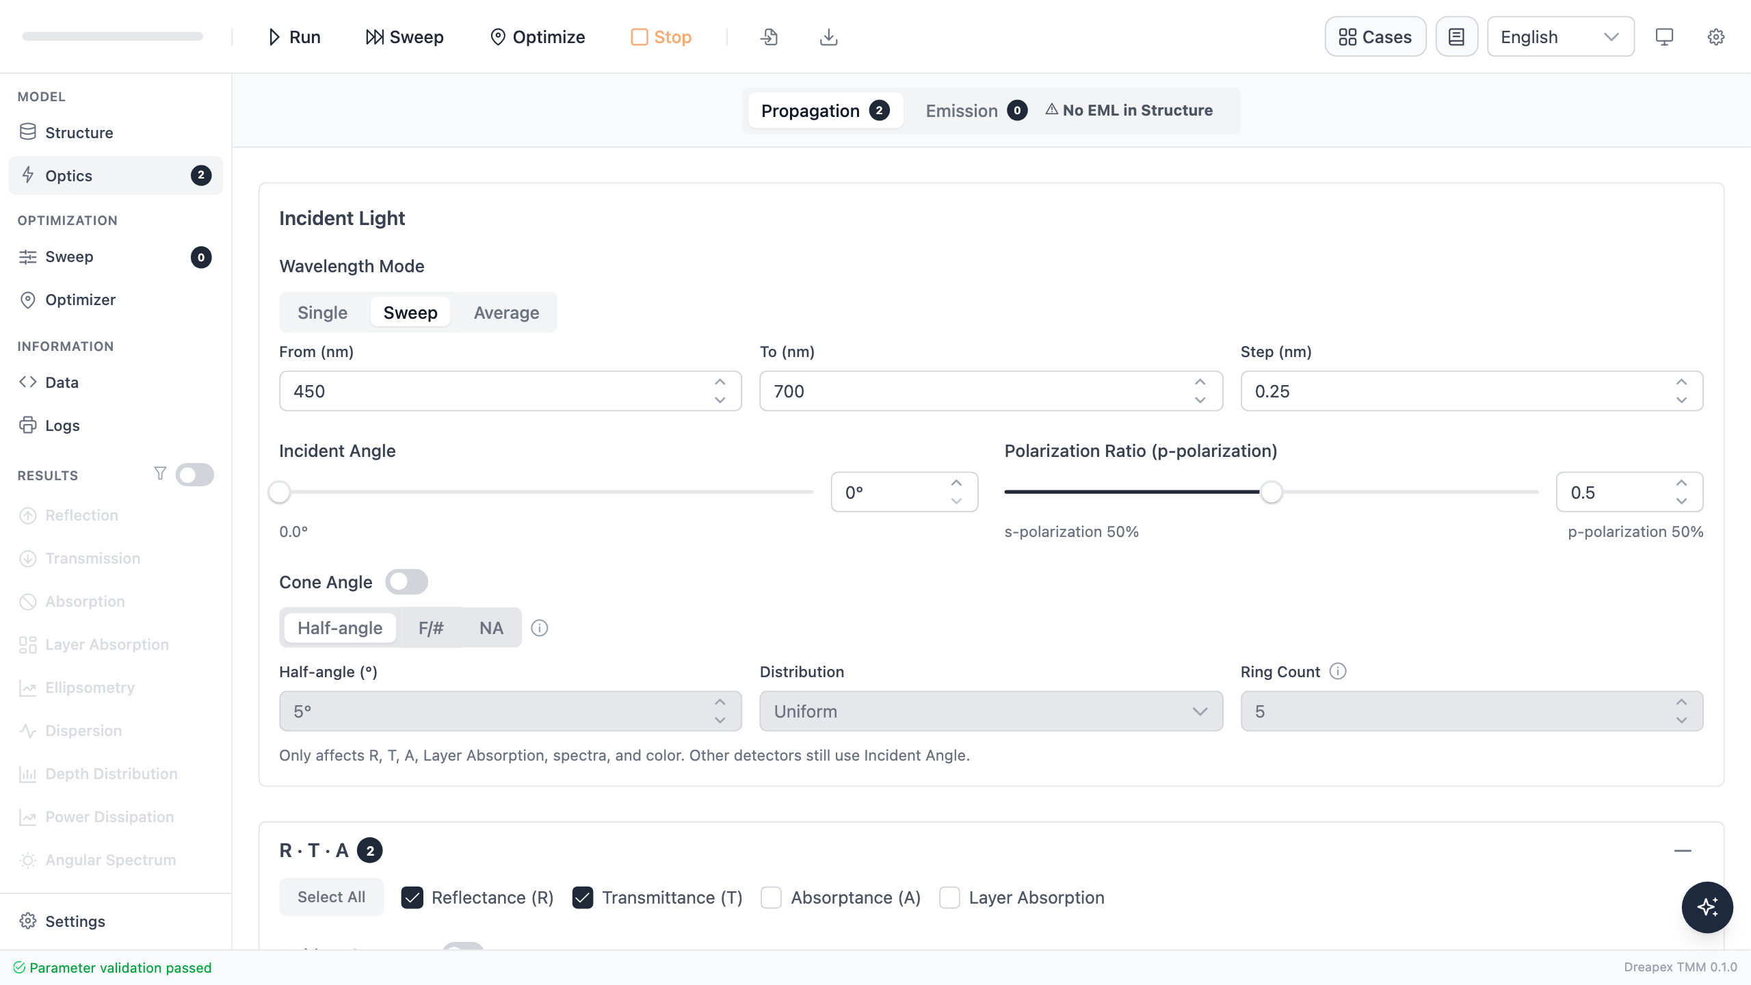Open the gear settings icon at top right
The image size is (1751, 985).
click(1716, 37)
